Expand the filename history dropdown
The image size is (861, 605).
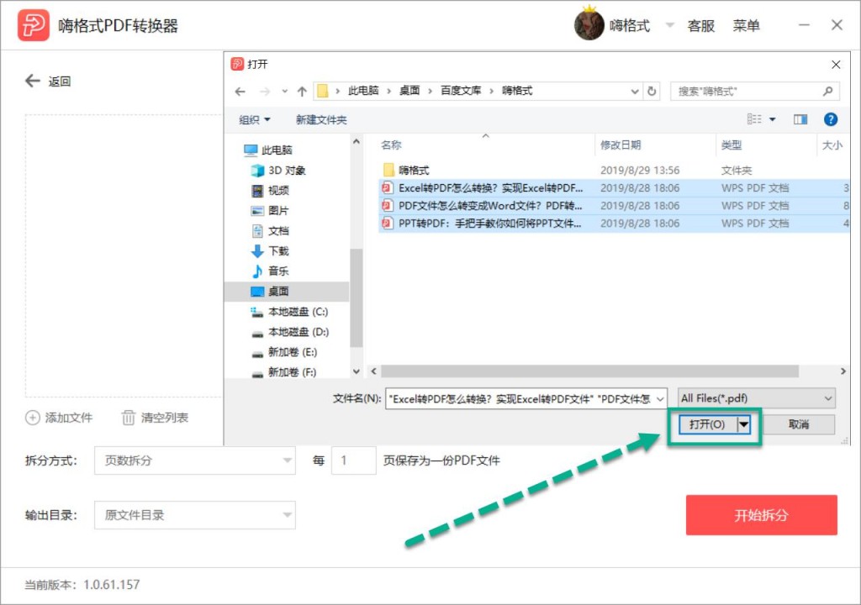click(660, 399)
